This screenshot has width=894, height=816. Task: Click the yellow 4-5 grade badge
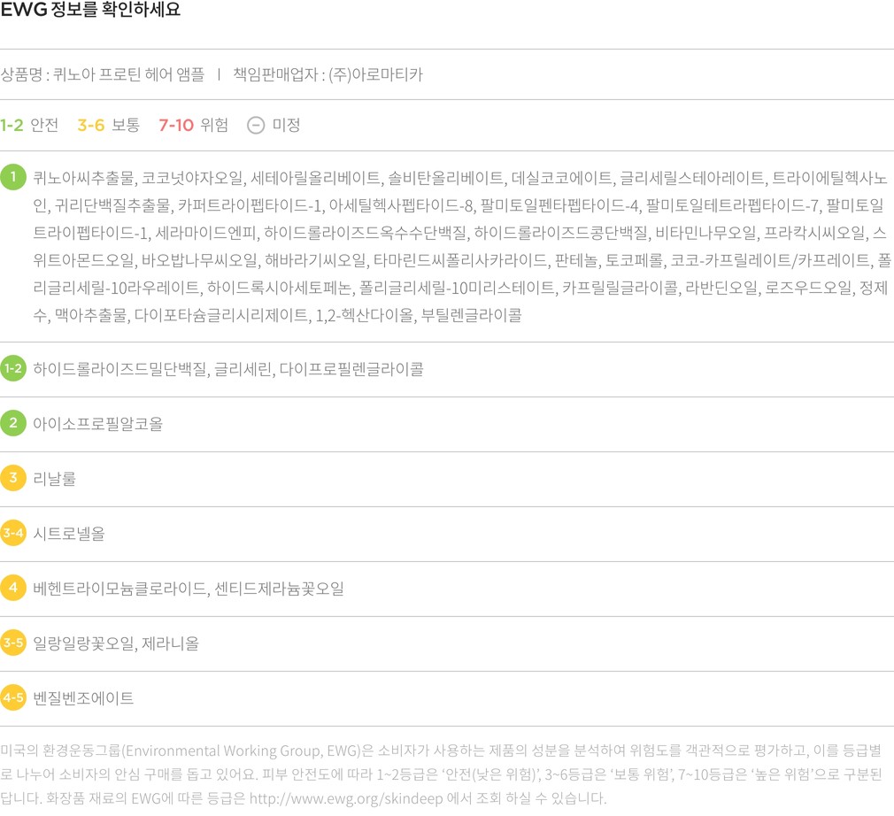coord(13,697)
